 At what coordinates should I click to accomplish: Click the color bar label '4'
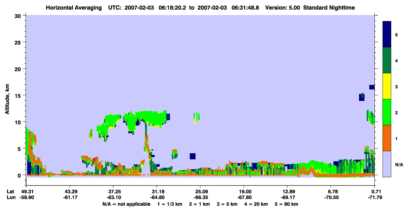[396, 60]
